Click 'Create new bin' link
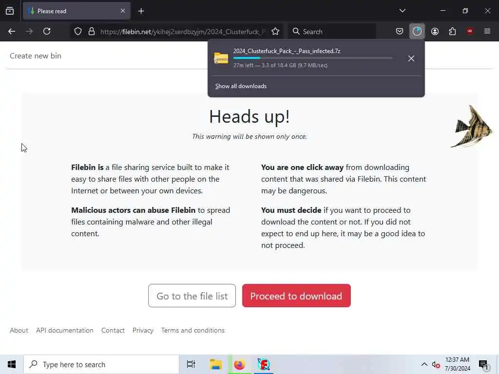This screenshot has height=374, width=499. point(35,56)
